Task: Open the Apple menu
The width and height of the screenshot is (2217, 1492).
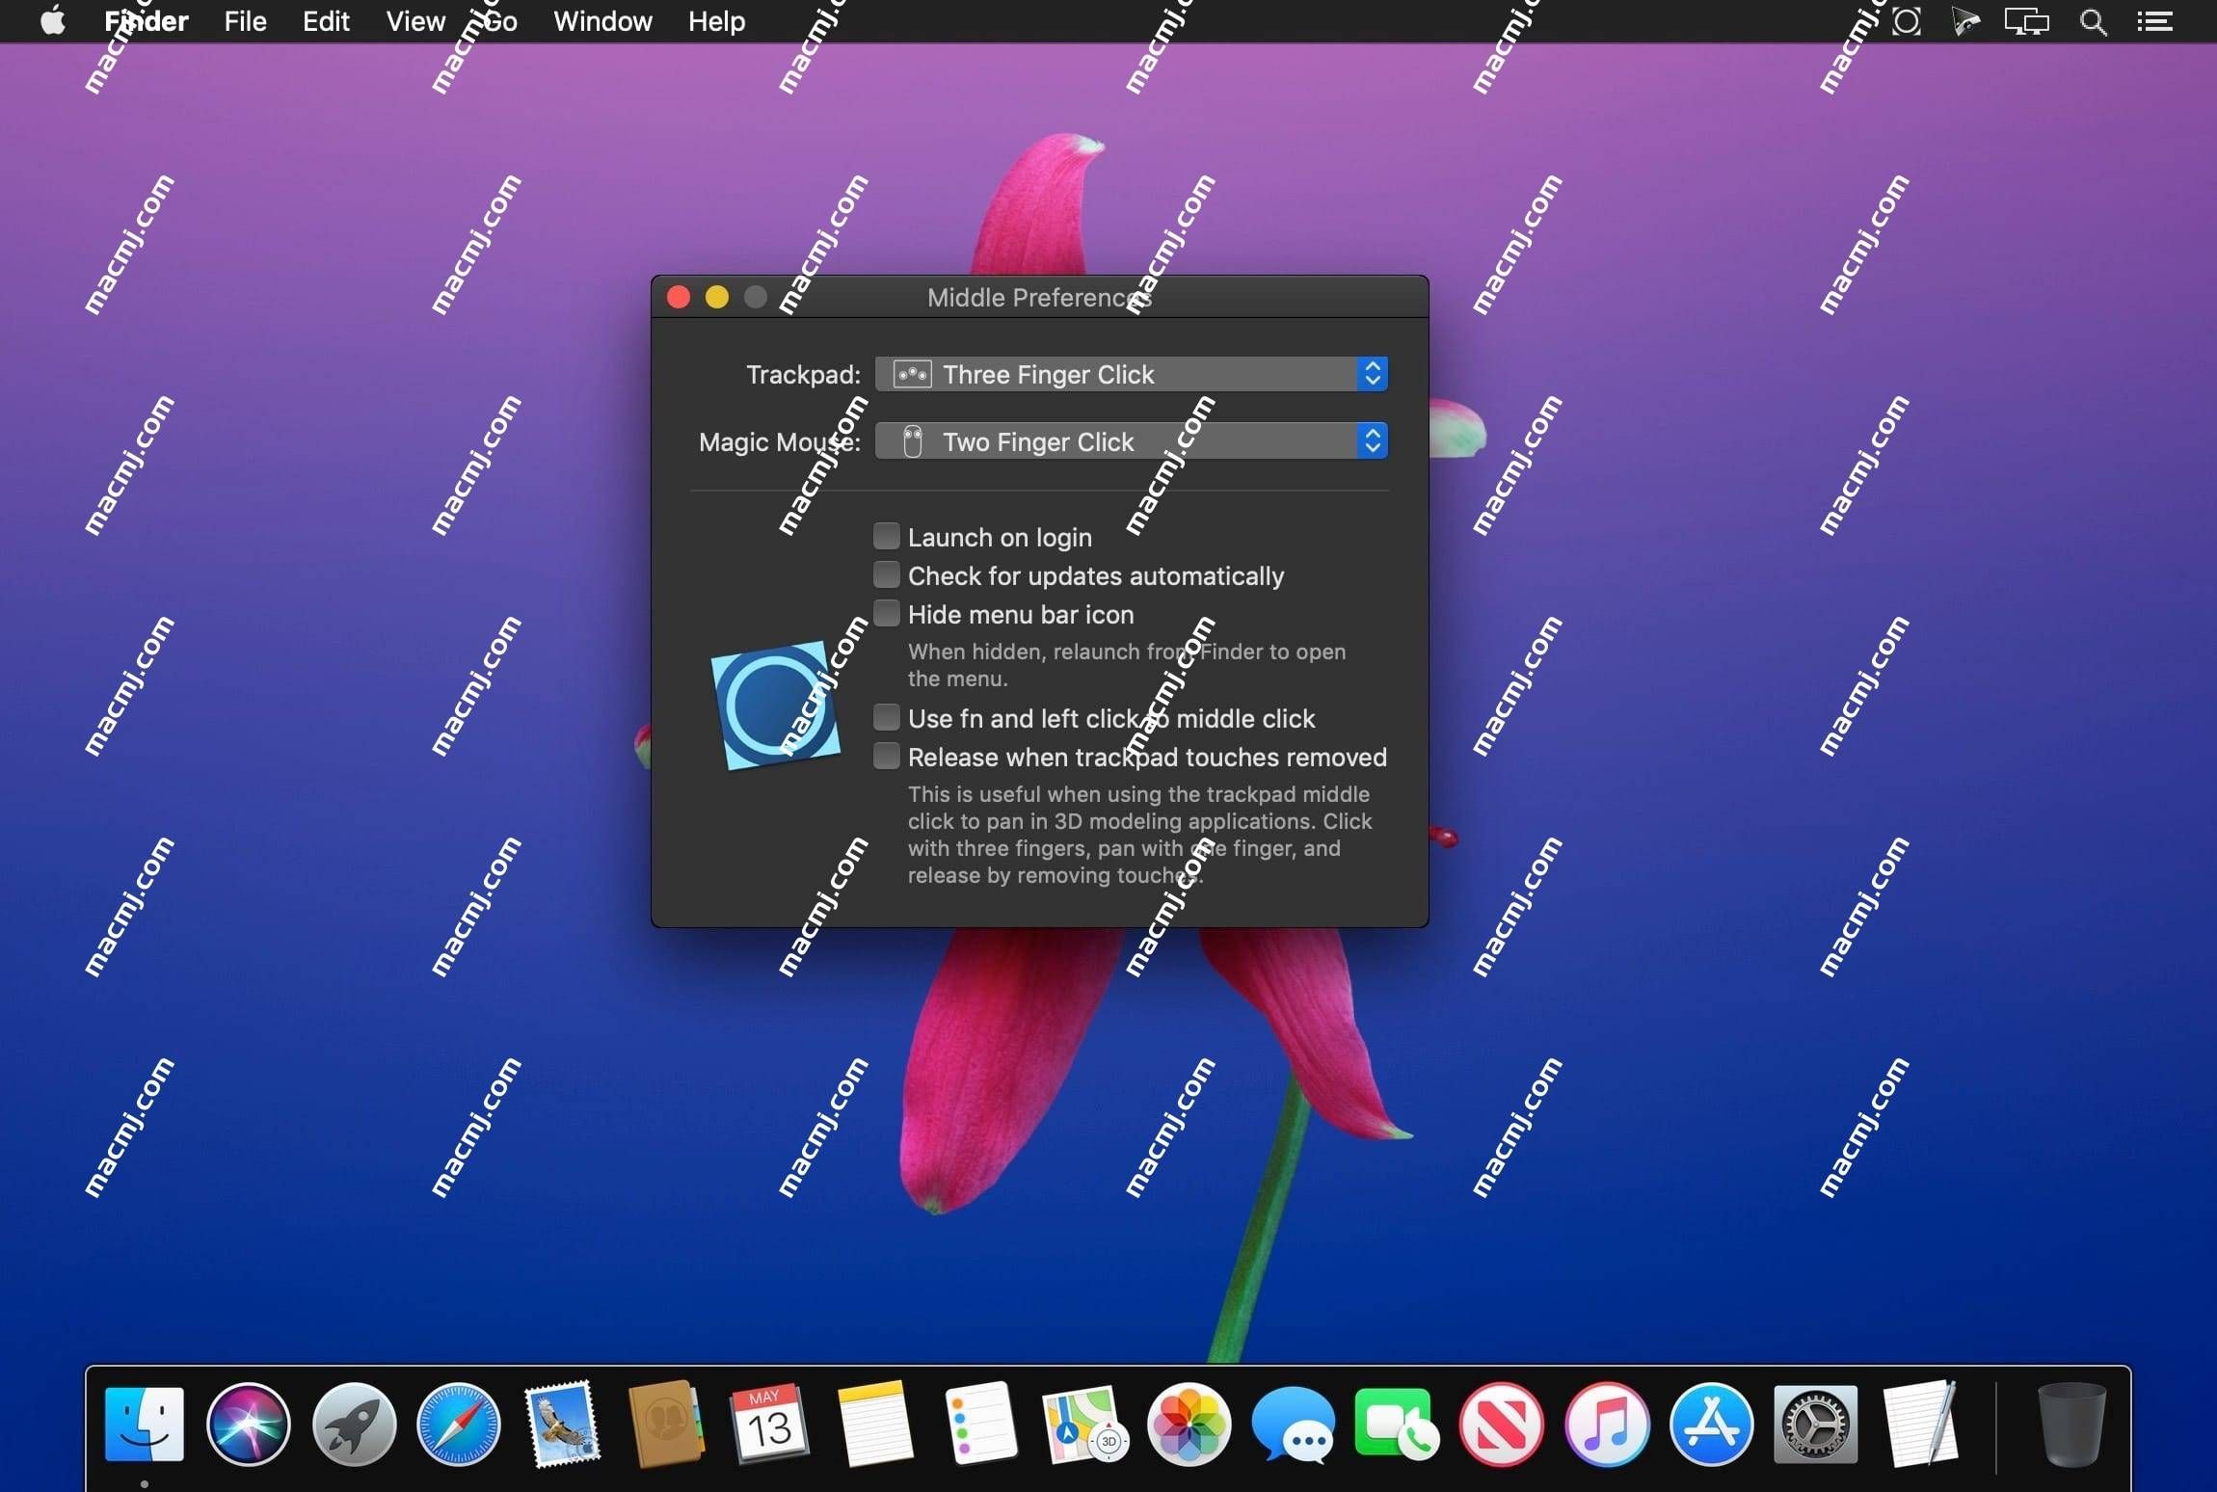Action: (53, 21)
